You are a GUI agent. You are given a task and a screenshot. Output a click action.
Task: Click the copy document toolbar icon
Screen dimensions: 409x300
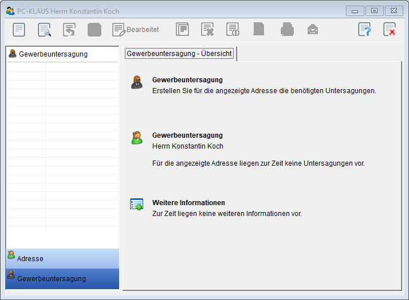[x=182, y=30]
